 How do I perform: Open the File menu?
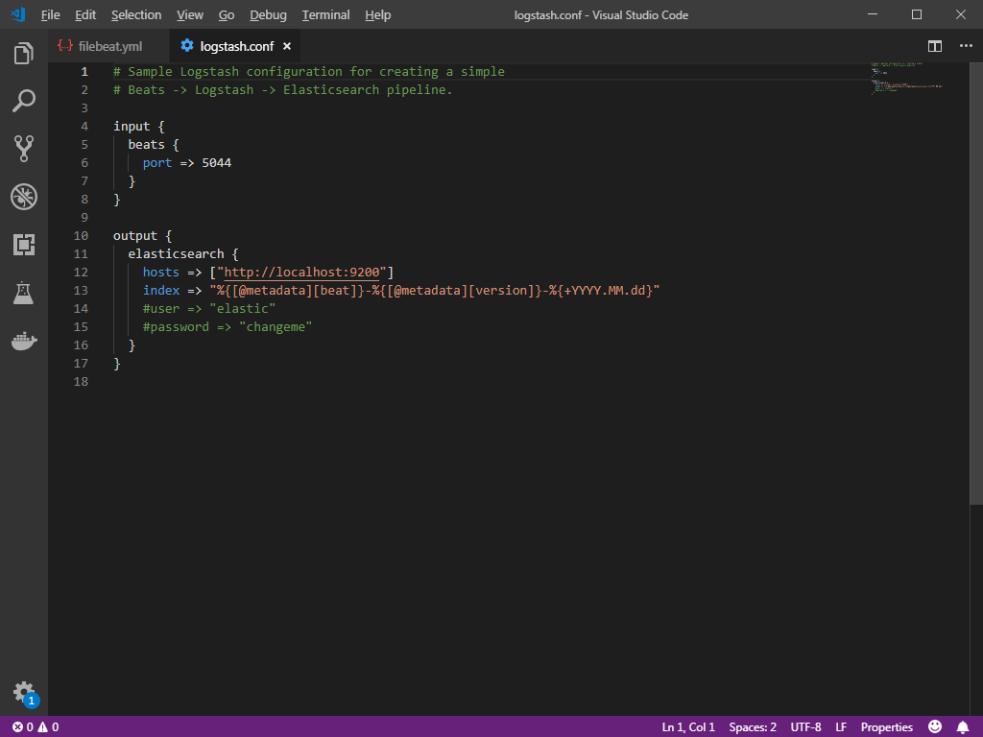coord(50,15)
